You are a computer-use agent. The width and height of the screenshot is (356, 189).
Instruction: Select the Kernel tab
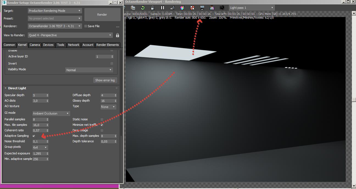point(22,45)
